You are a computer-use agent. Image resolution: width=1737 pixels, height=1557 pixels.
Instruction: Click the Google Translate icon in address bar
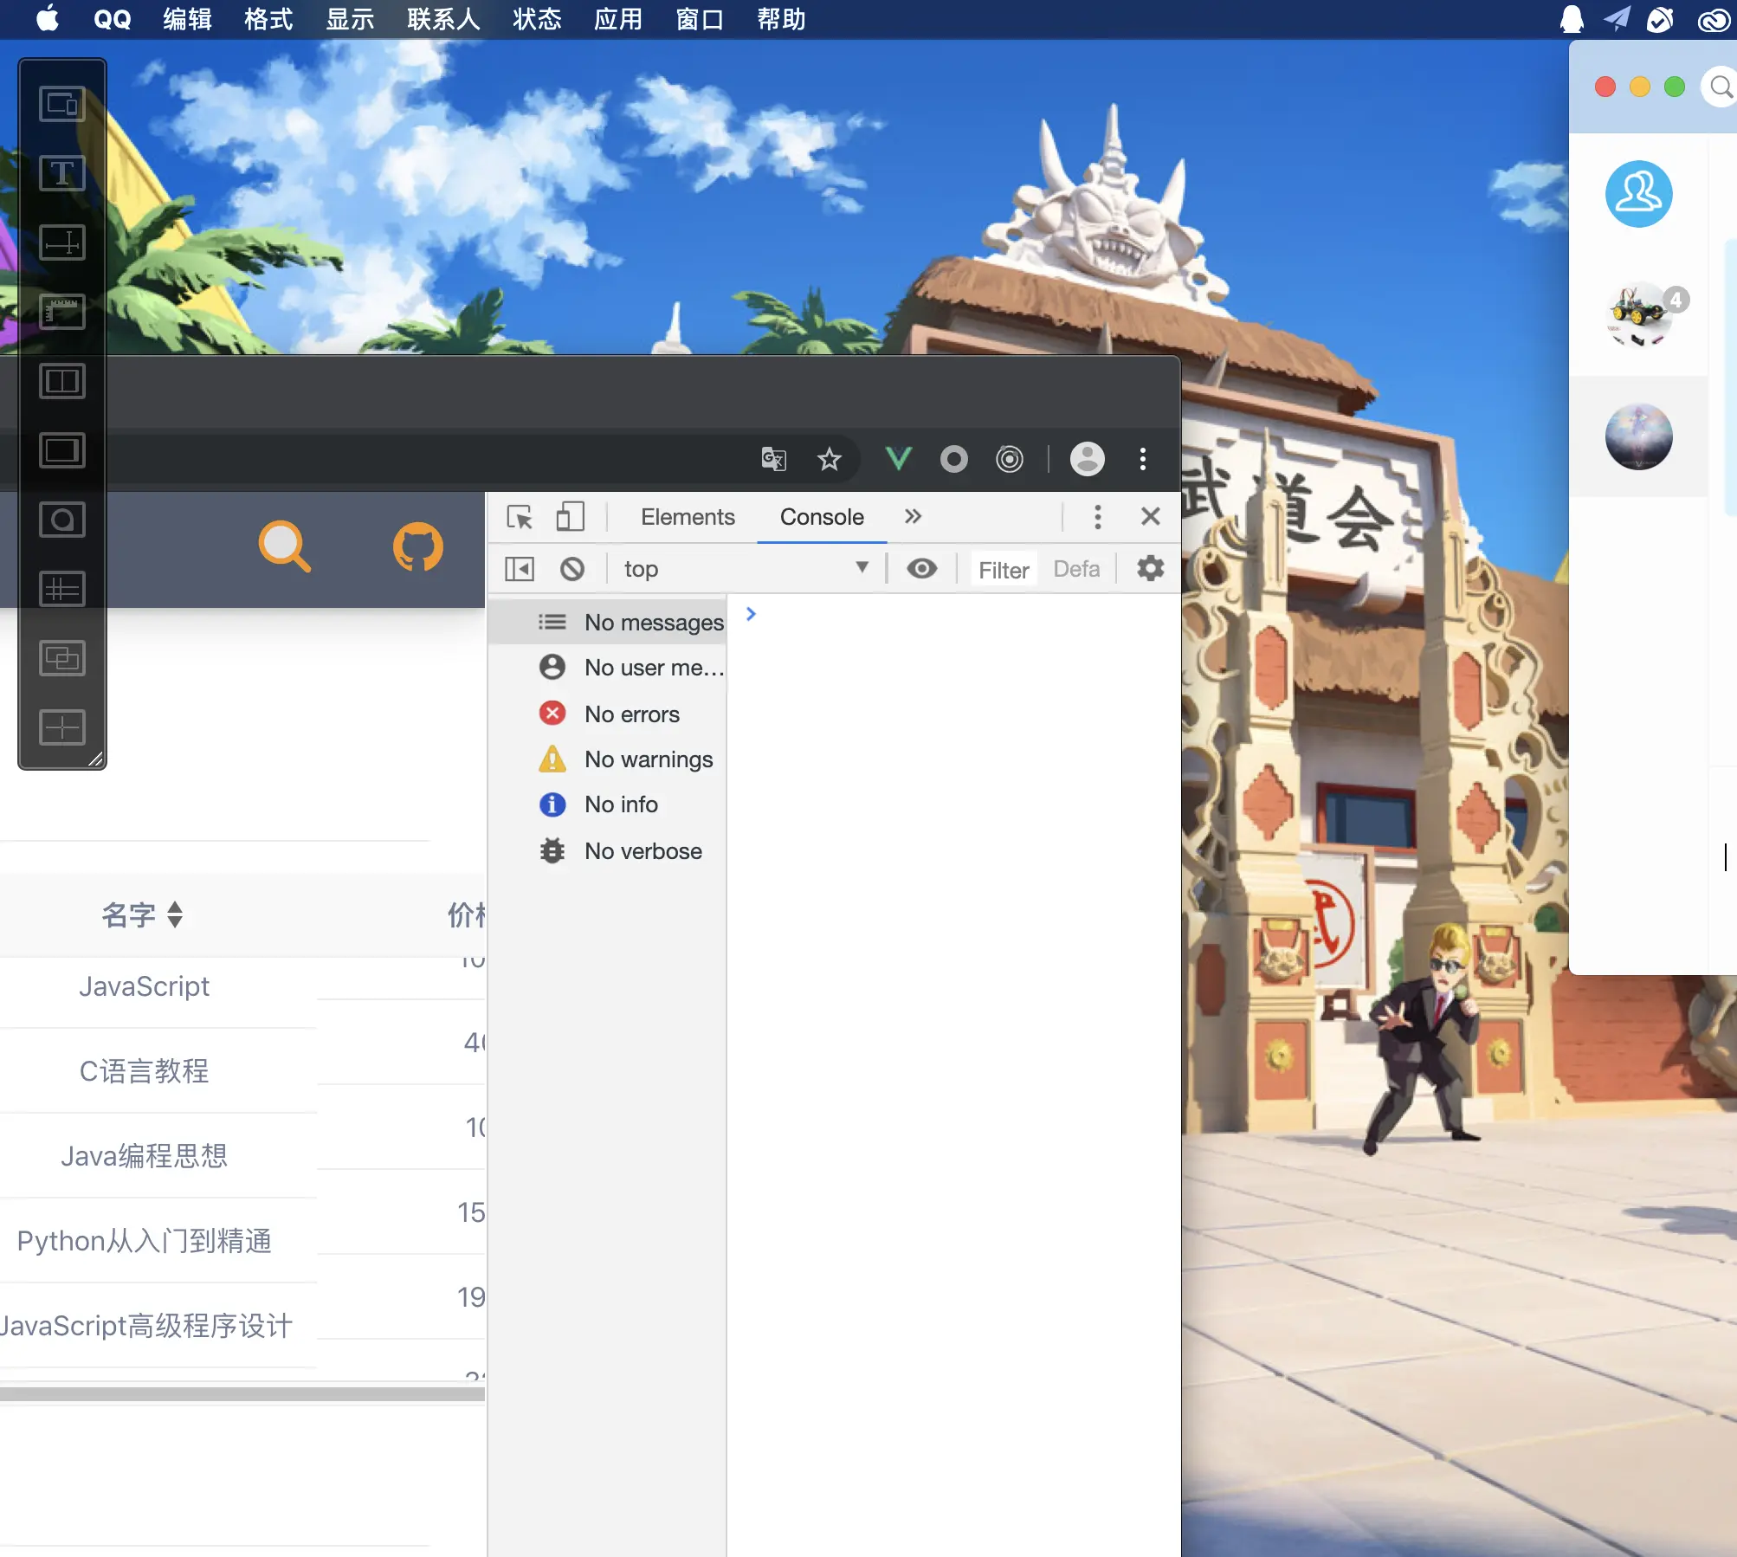click(x=773, y=459)
